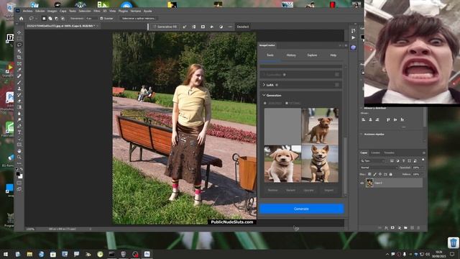460x259 pixels.
Task: Expand the ControlNet section
Action: 264,75
